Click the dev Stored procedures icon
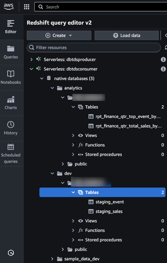Viewport: 167px width, 263px height. click(81, 240)
